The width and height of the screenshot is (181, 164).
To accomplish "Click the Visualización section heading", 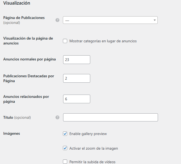I will [17, 3].
